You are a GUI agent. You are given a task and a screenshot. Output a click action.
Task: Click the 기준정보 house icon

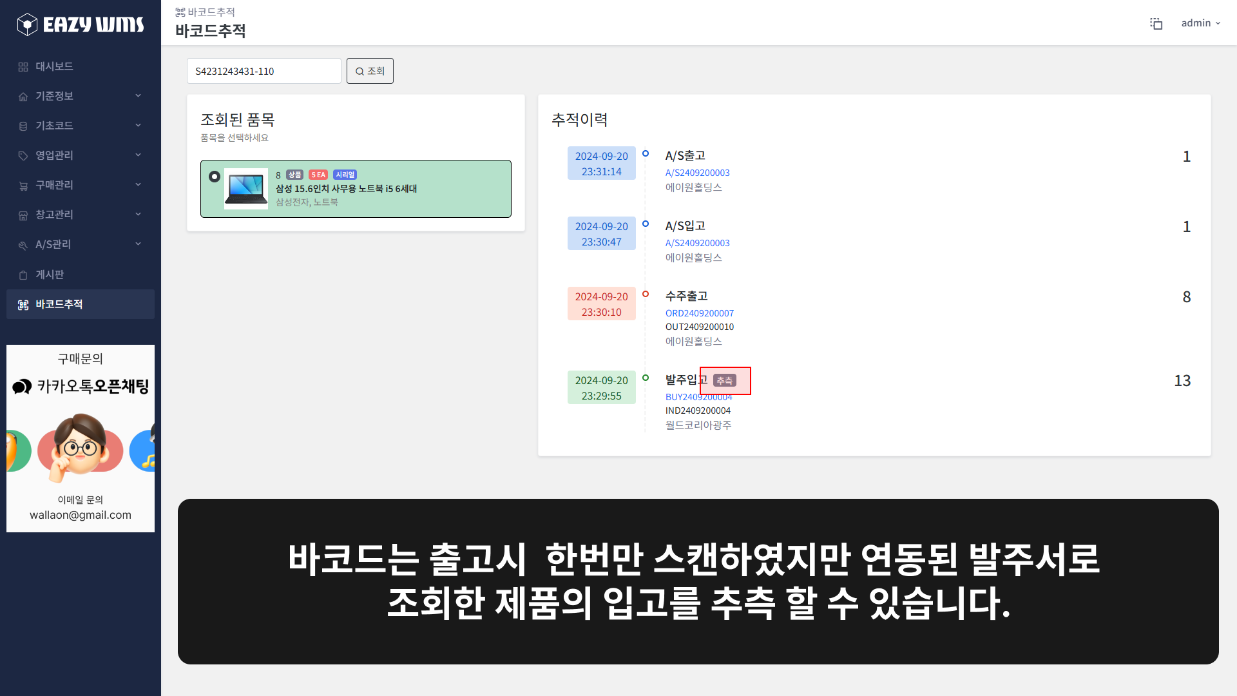[23, 95]
